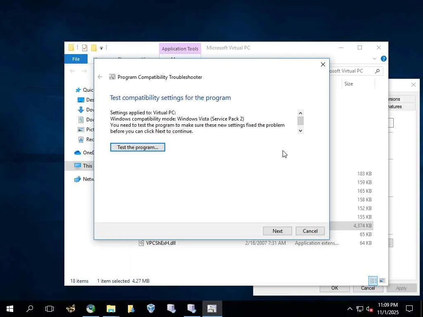Click the Explorer folder icon in title bar
The width and height of the screenshot is (423, 317).
71,48
